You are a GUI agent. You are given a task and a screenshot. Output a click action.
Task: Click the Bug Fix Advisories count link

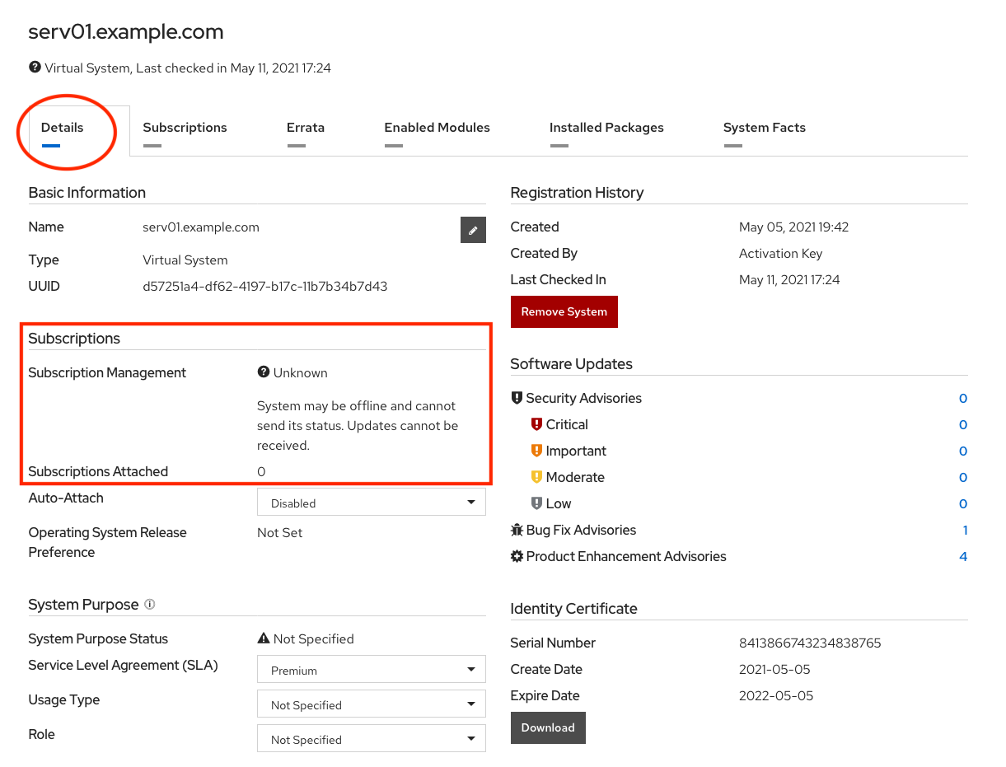click(965, 530)
